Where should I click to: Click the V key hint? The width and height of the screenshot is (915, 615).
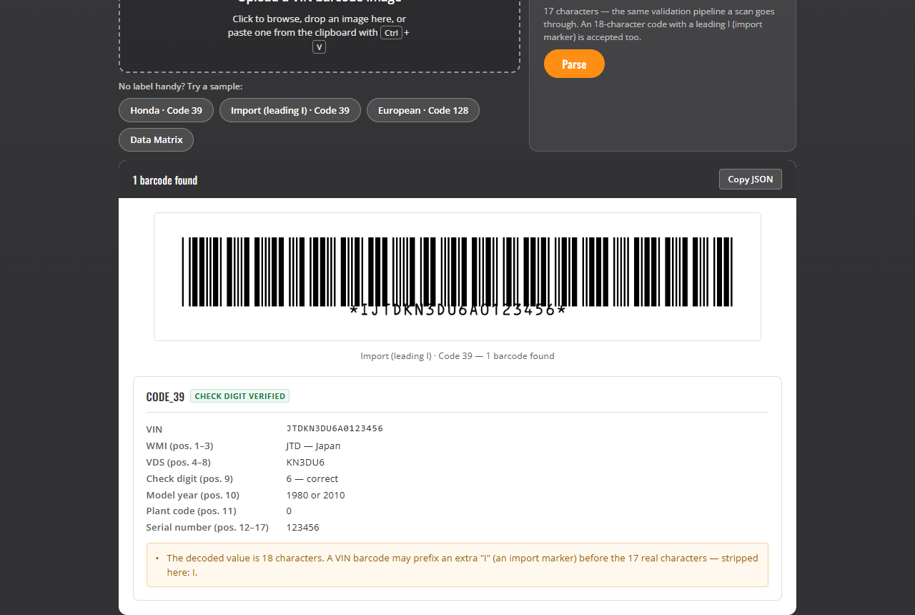[320, 47]
